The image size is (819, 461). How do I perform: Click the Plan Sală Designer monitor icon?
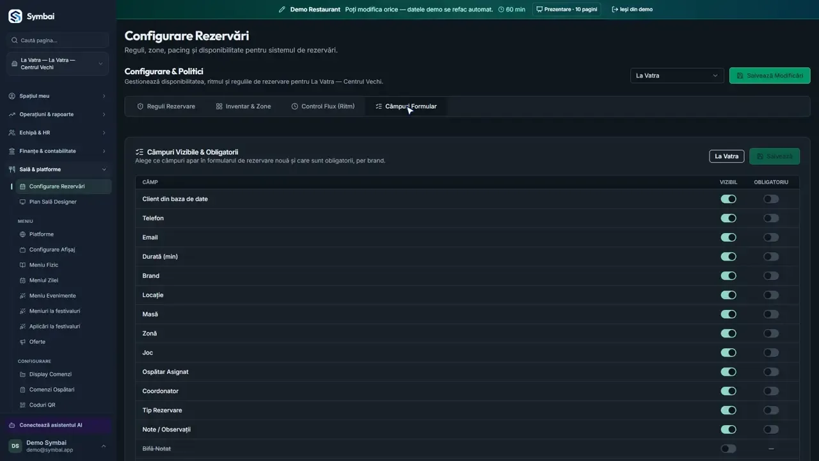click(22, 202)
